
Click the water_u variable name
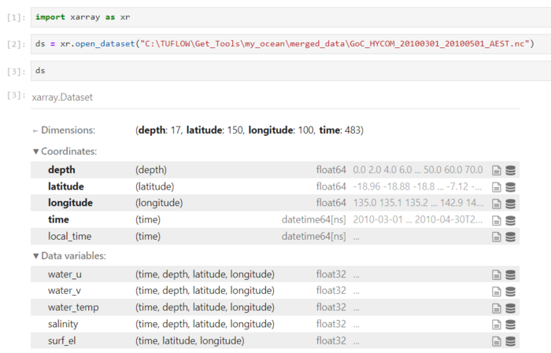point(65,274)
